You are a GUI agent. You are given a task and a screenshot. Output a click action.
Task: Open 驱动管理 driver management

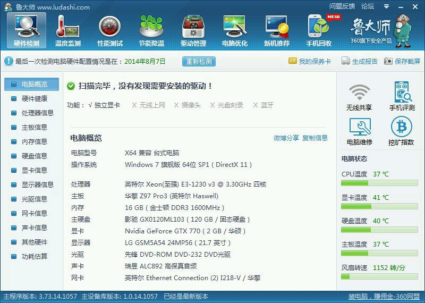point(193,31)
